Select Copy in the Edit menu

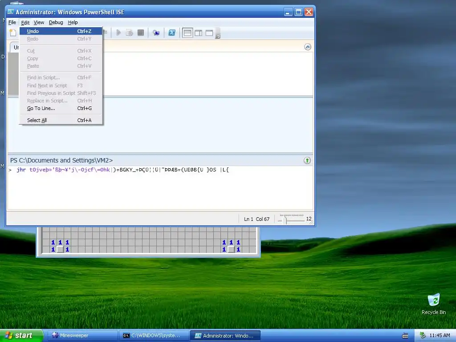click(x=61, y=58)
